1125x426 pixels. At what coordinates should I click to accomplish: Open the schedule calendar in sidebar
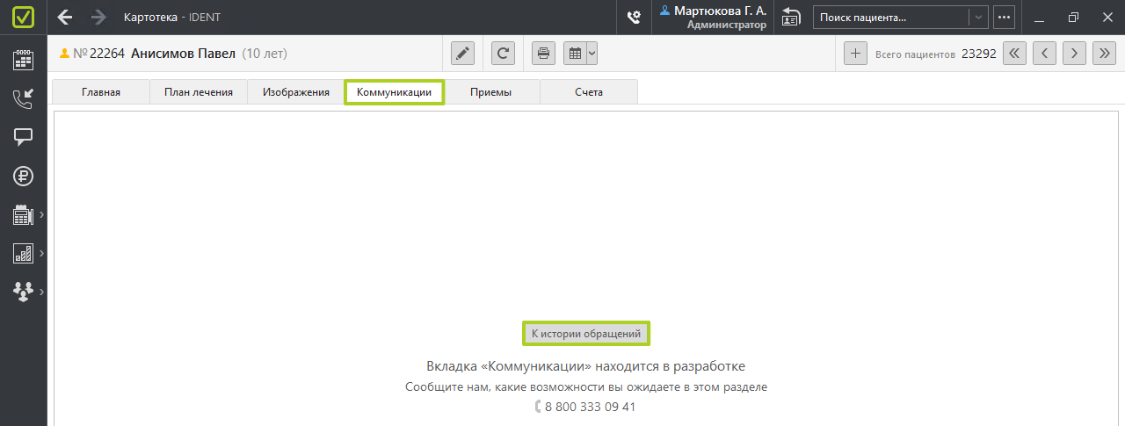pos(23,60)
